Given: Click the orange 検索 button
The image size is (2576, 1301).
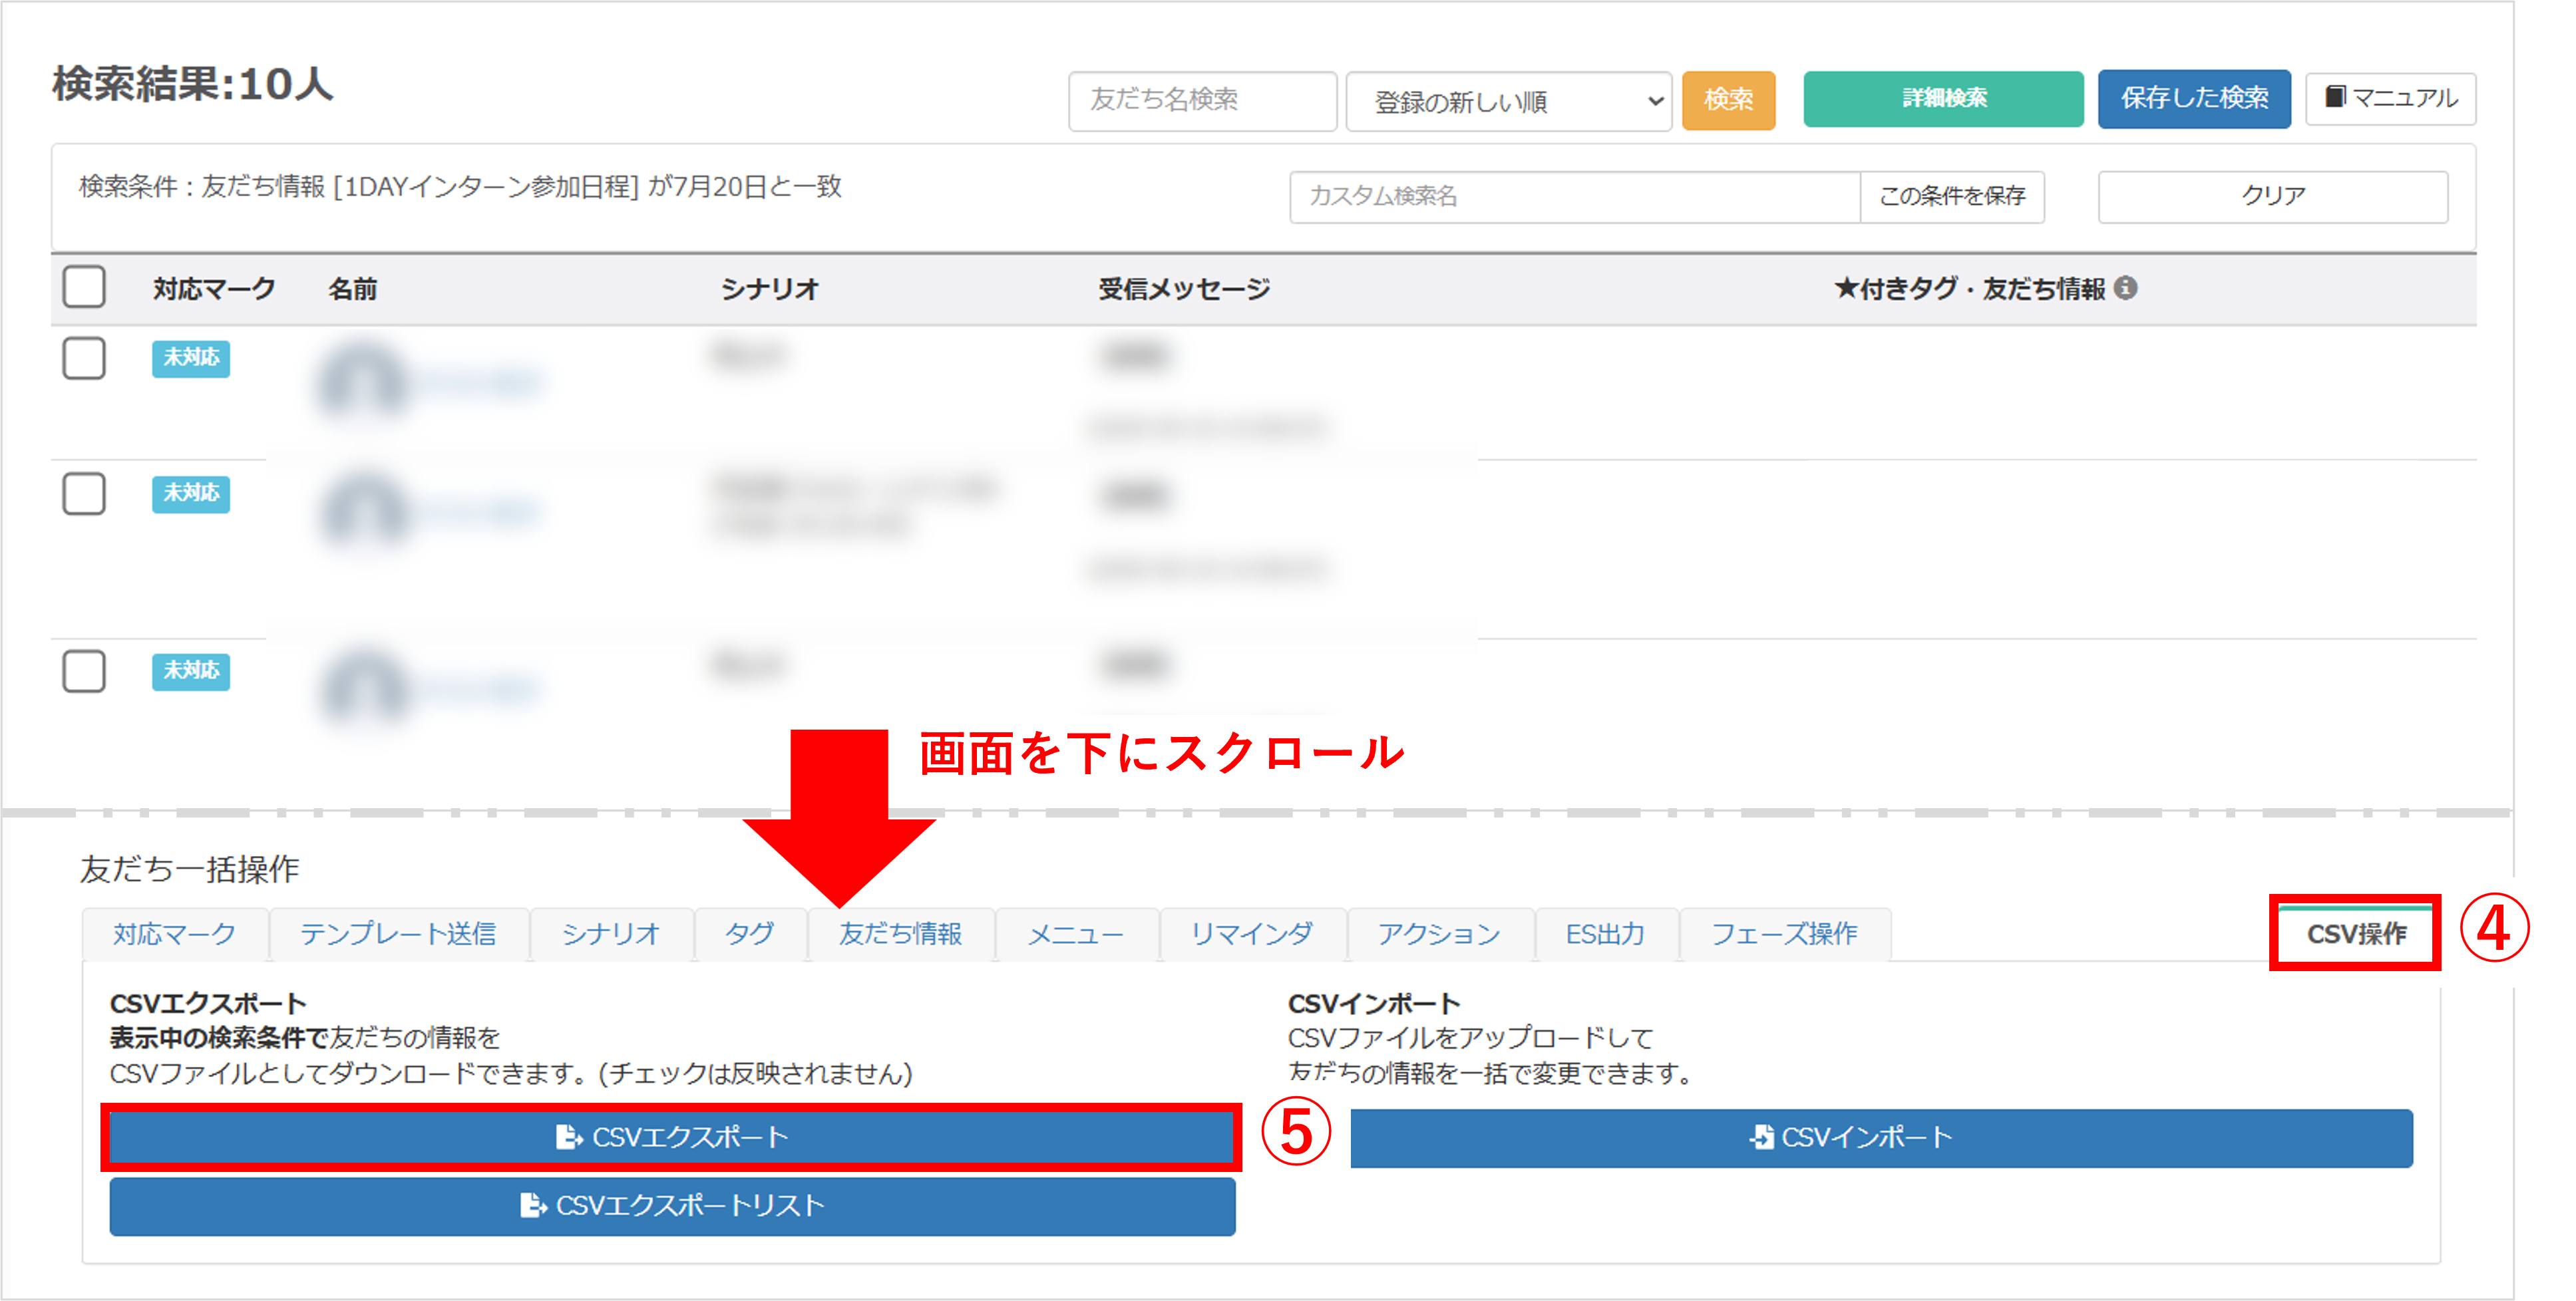Looking at the screenshot, I should click(x=1728, y=100).
